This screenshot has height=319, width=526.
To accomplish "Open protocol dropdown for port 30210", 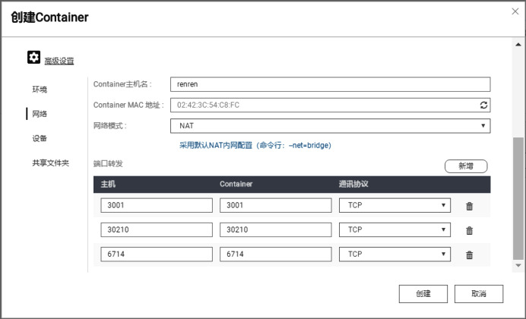I will (x=394, y=229).
